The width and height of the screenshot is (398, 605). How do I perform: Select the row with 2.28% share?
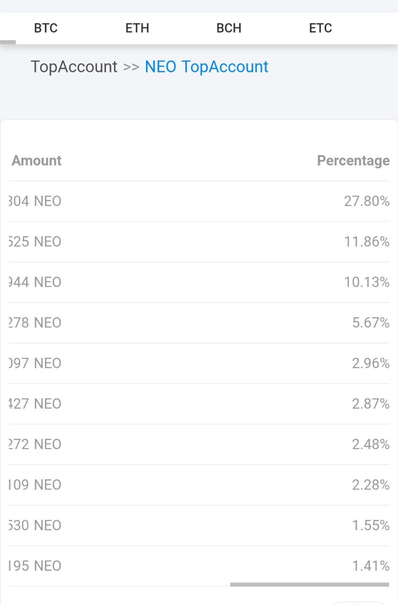click(x=199, y=485)
